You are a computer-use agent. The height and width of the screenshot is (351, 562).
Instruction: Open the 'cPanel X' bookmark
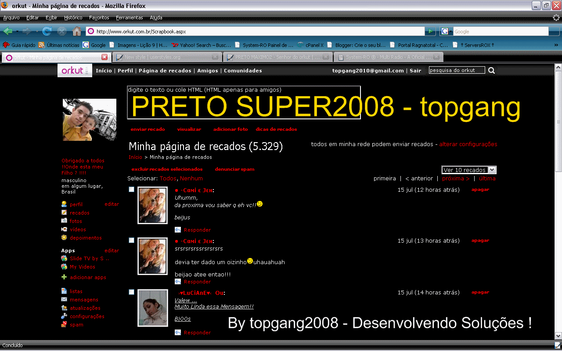coord(310,45)
